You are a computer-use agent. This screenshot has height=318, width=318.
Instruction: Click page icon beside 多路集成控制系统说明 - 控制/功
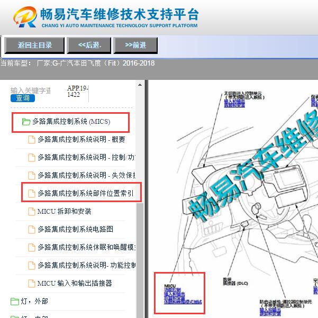tap(31, 157)
